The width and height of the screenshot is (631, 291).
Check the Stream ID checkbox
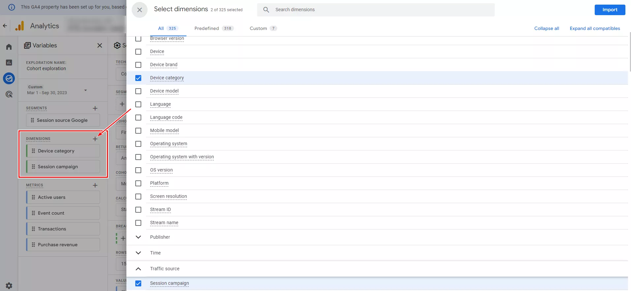pyautogui.click(x=138, y=210)
